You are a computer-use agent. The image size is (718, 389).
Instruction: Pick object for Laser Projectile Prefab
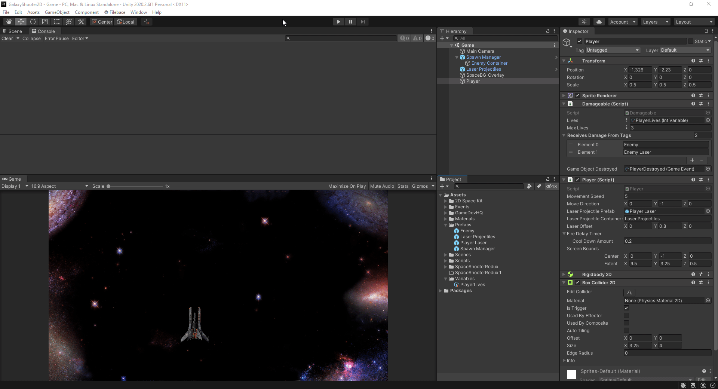708,211
